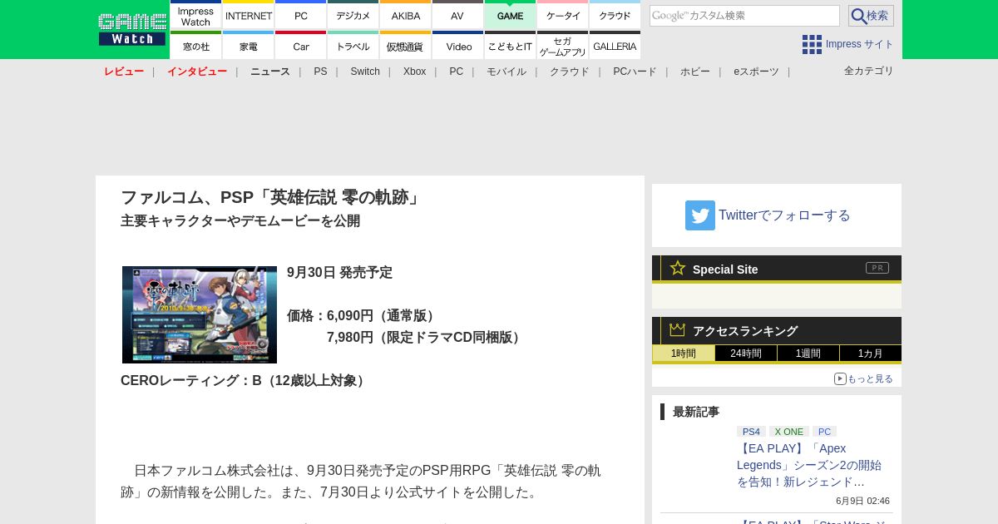Open the クラウド category in the sub navigation
The width and height of the screenshot is (998, 524).
[570, 72]
